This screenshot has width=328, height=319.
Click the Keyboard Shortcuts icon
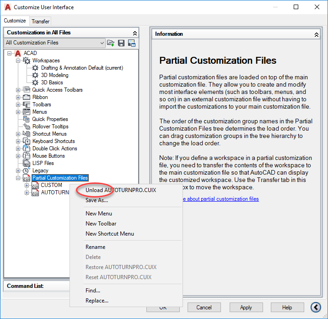tap(27, 141)
